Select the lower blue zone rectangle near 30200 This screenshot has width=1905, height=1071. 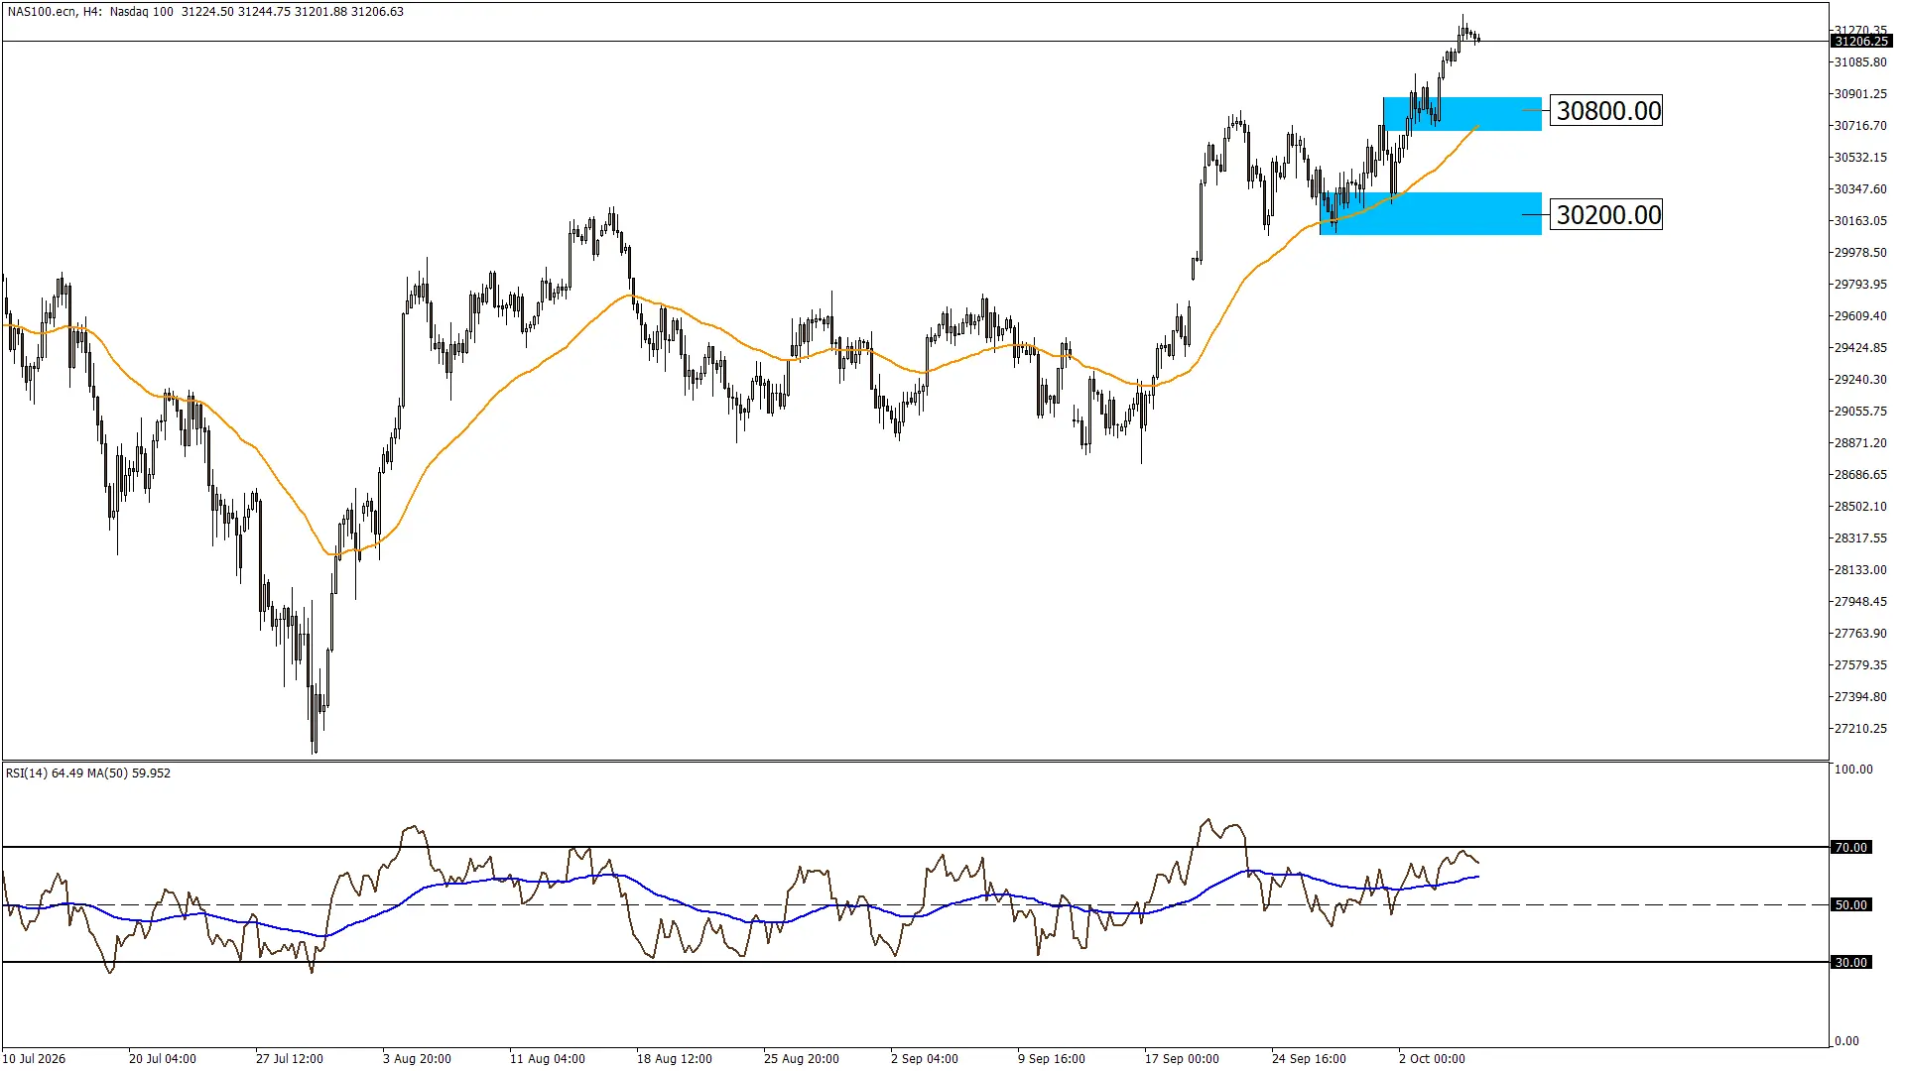[x=1431, y=213]
